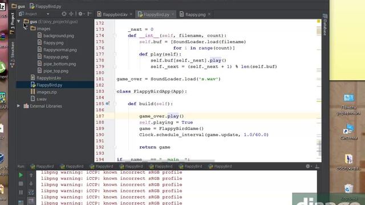Collapse fold marker beside def build line 185
The width and height of the screenshot is (365, 205).
[x=115, y=104]
